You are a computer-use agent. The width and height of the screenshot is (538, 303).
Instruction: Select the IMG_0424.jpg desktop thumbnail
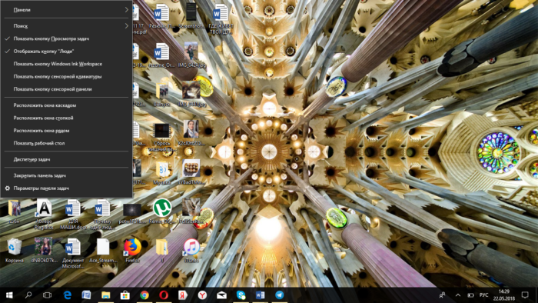coord(191,55)
